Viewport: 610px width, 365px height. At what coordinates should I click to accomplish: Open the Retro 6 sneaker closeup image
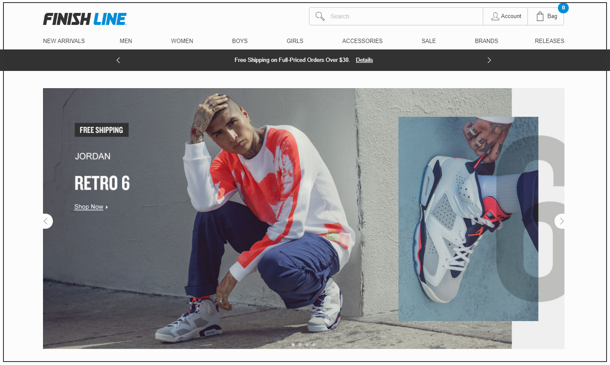click(469, 219)
